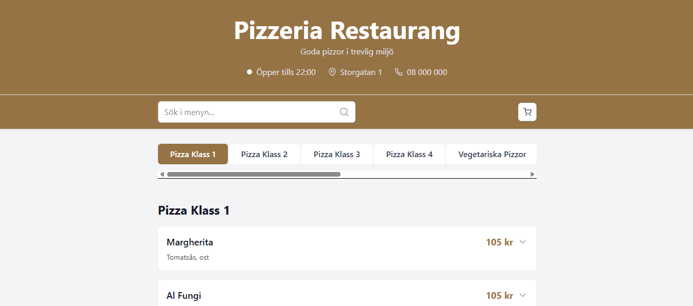Click the search magnifier icon
Viewport: 693px width, 306px height.
point(344,111)
